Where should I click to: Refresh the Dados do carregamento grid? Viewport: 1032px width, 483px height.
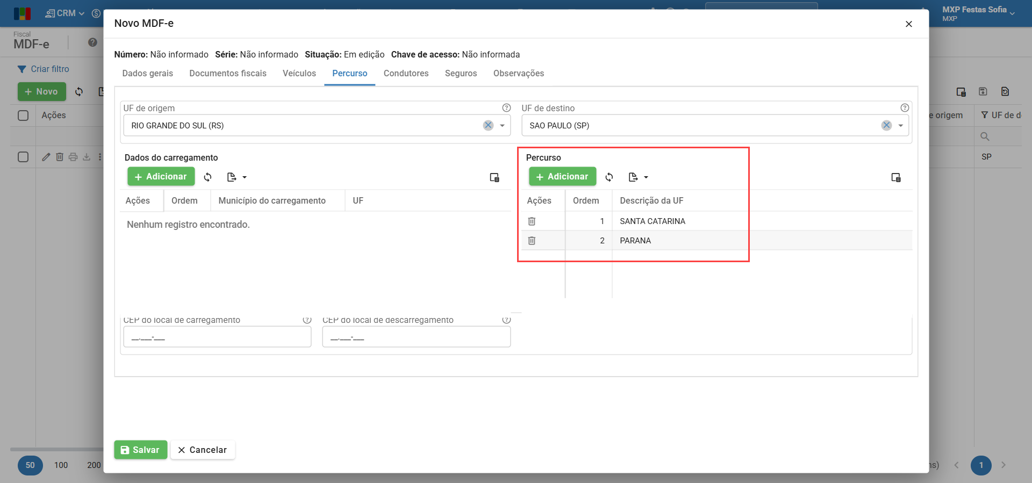click(207, 177)
